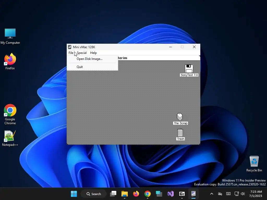Click the OneDrive cloud tray icon

click(x=220, y=194)
